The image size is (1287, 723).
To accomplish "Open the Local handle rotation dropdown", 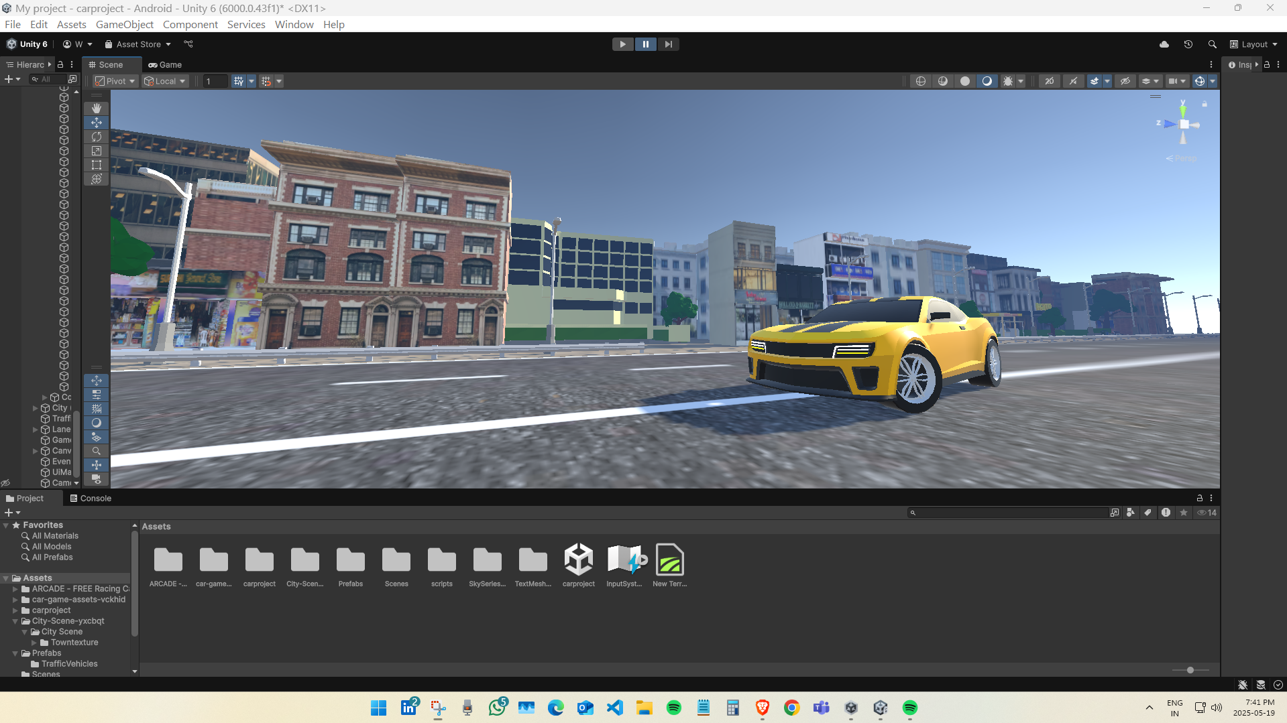I will click(165, 81).
